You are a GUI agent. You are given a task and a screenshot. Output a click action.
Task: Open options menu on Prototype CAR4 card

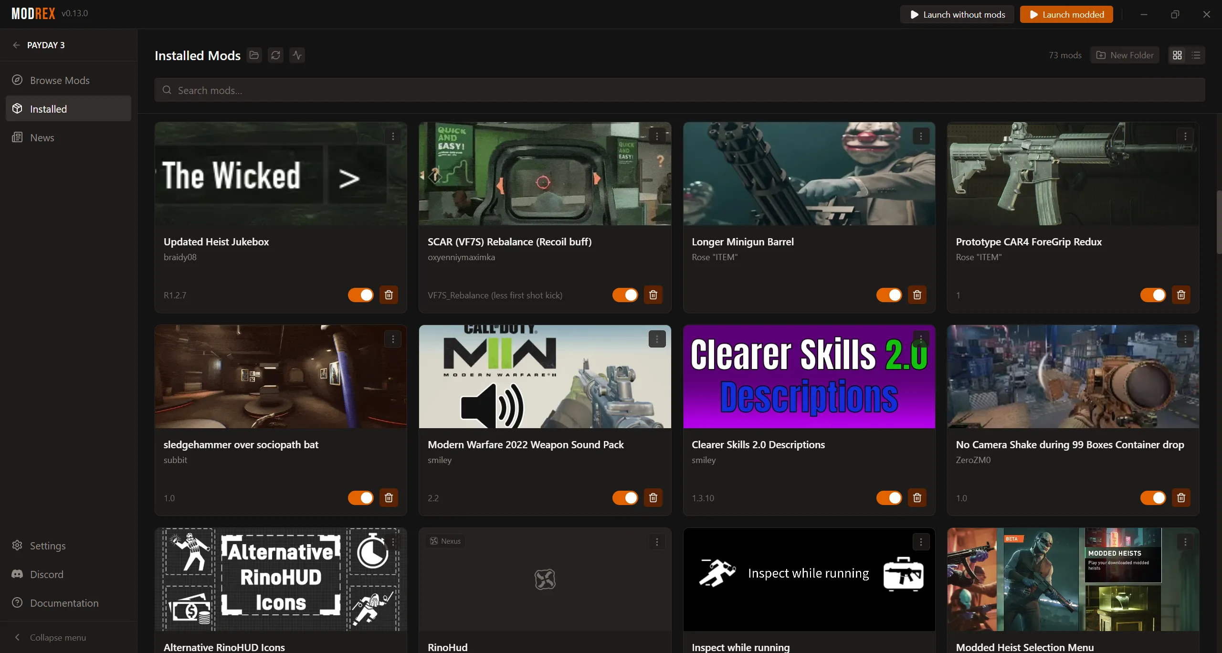tap(1185, 137)
